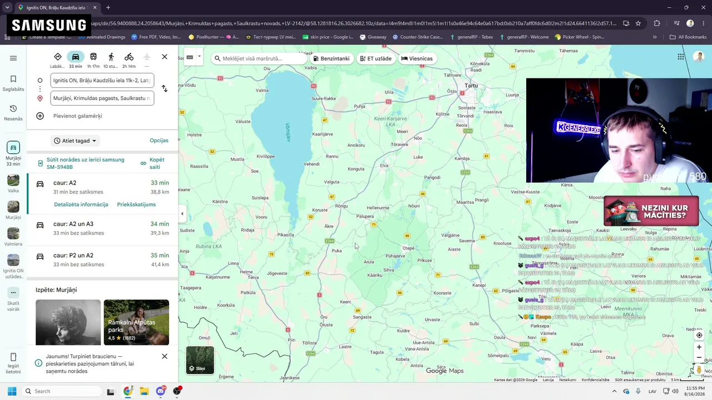Image resolution: width=712 pixels, height=400 pixels.
Task: Bookmark this page with the star icon
Action: point(638,23)
